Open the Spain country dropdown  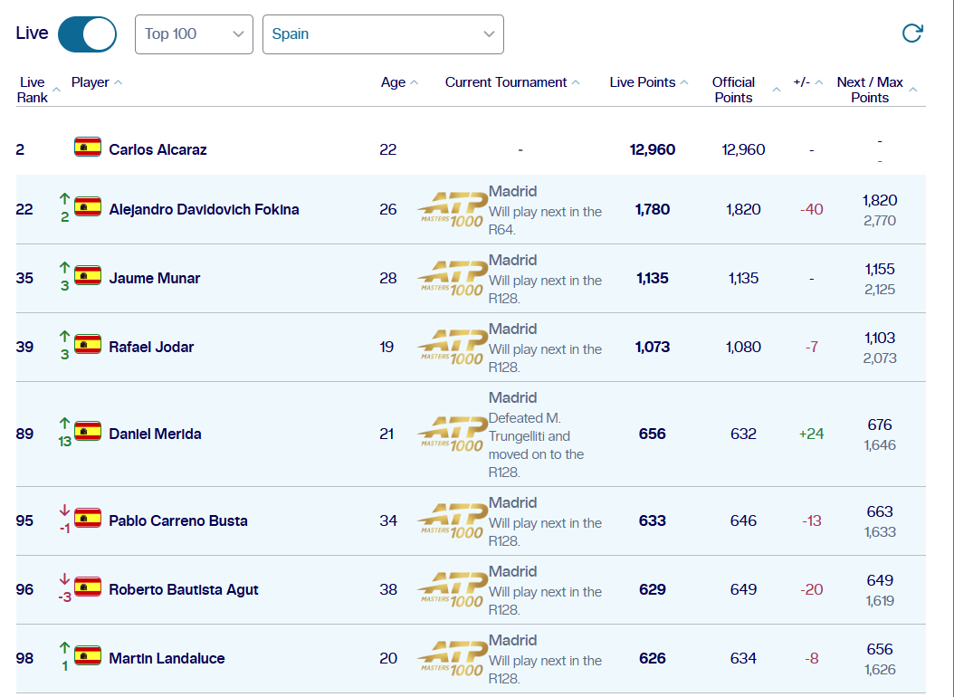pos(383,34)
